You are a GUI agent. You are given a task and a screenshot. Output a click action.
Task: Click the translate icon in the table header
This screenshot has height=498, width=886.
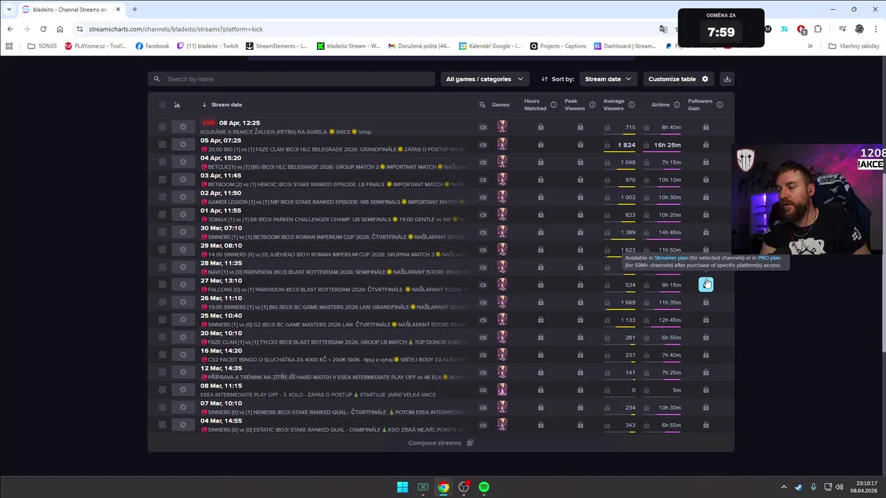pos(482,105)
